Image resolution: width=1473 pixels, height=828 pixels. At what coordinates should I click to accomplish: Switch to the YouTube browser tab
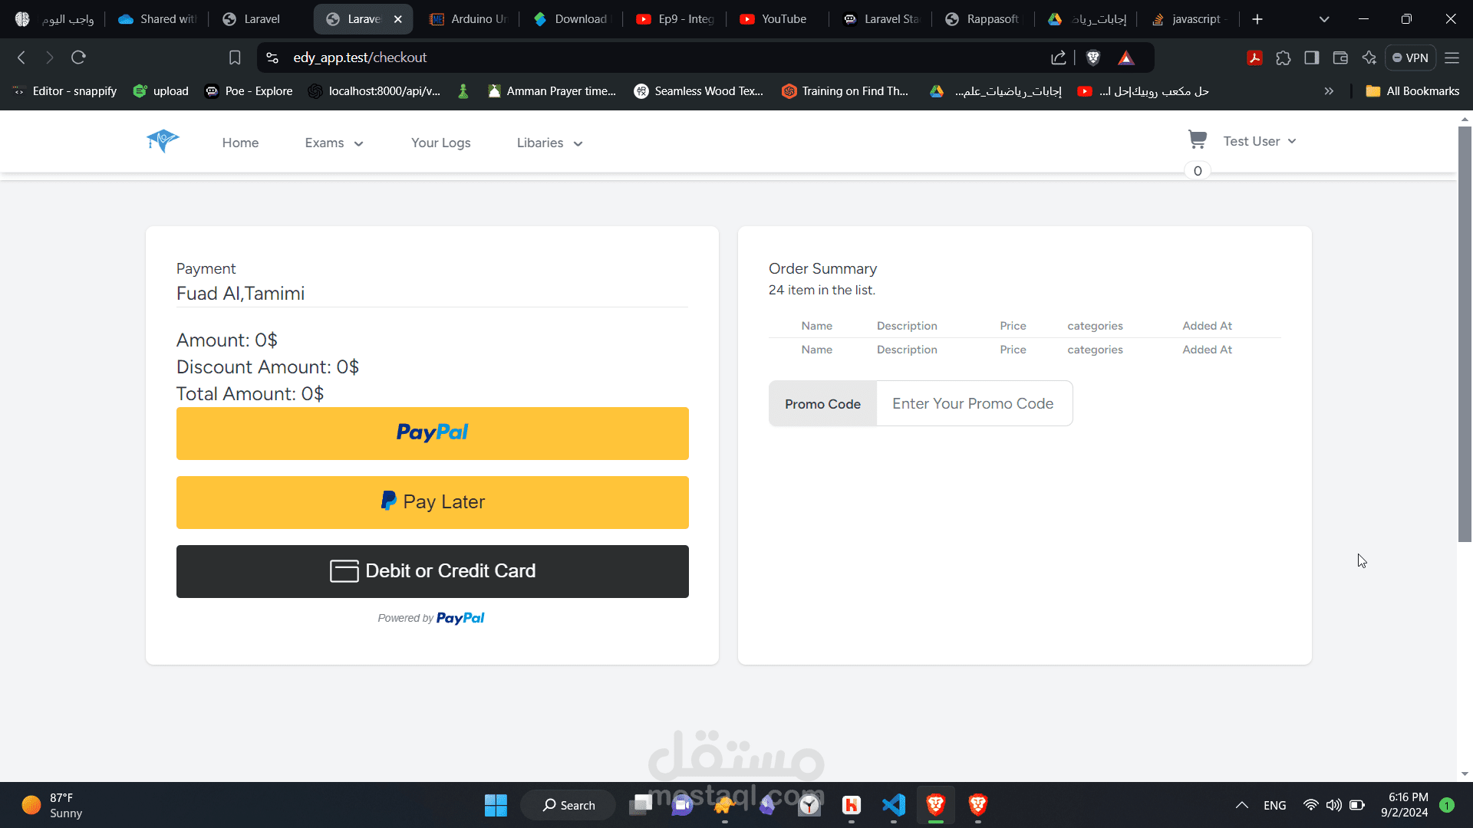[775, 19]
